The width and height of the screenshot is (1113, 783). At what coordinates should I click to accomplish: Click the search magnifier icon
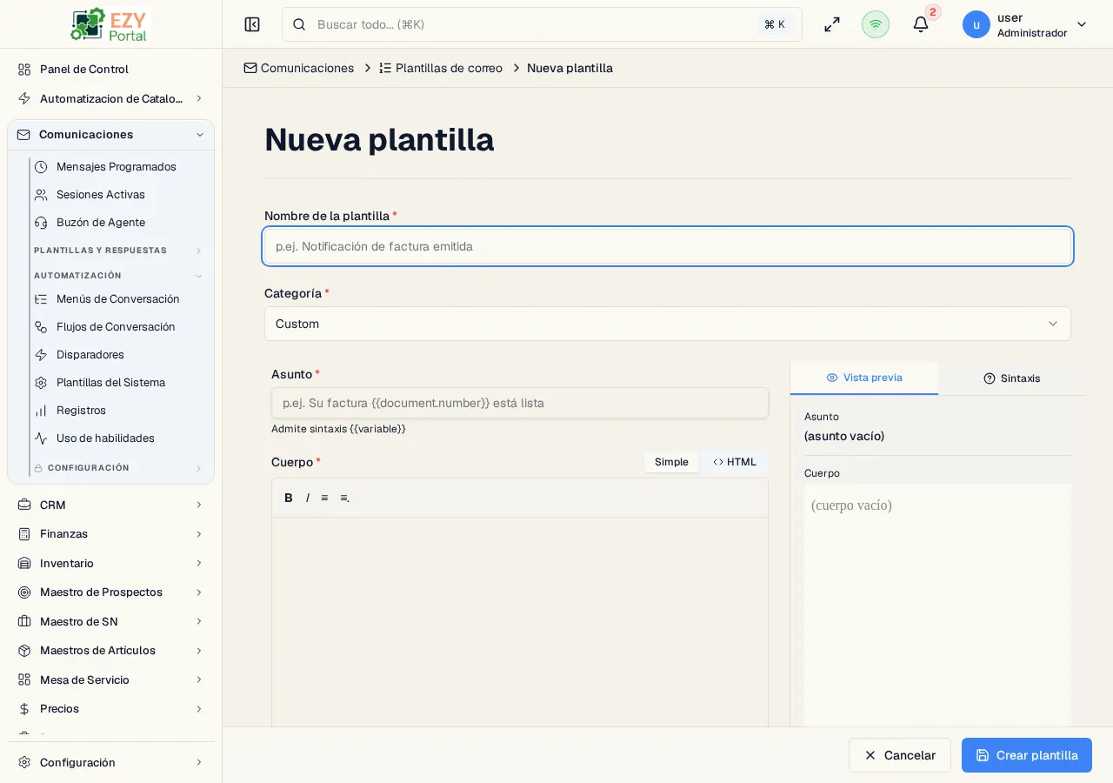pyautogui.click(x=299, y=24)
